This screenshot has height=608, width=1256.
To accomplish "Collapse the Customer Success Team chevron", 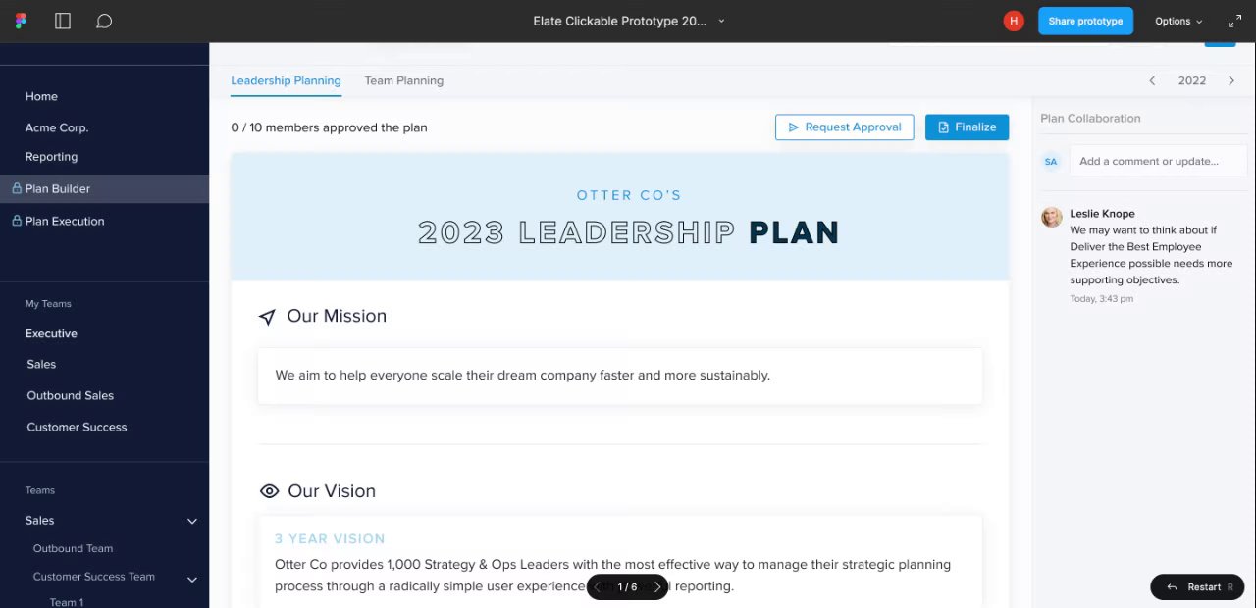I will 192,579.
